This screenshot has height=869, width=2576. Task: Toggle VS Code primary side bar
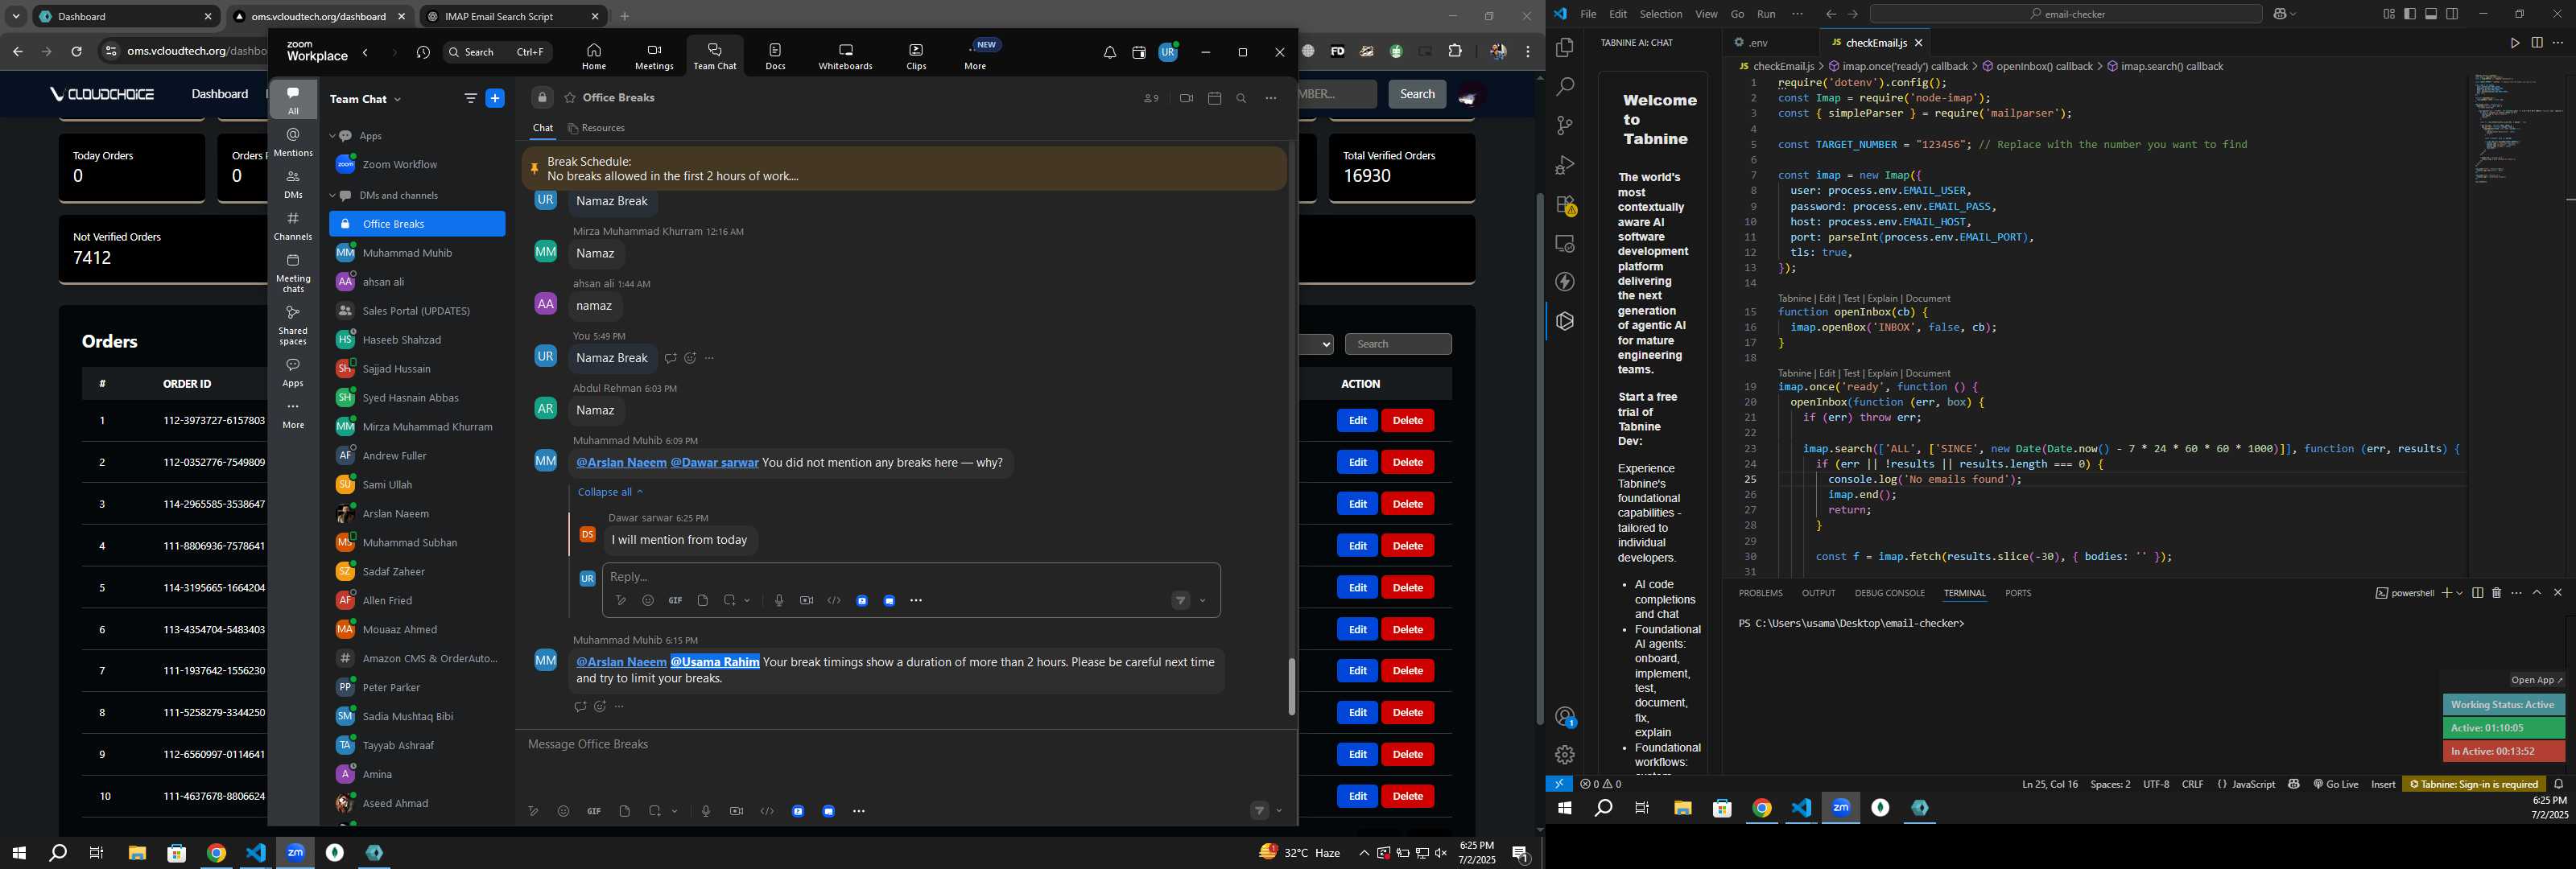[x=2410, y=14]
